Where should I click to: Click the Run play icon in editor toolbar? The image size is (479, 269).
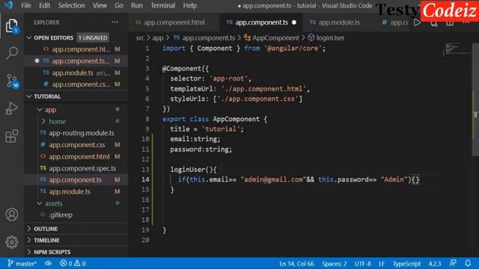point(417,22)
